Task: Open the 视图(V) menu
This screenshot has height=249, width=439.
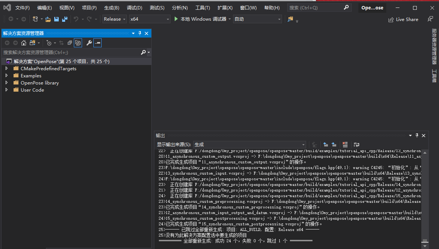Action: 67,8
